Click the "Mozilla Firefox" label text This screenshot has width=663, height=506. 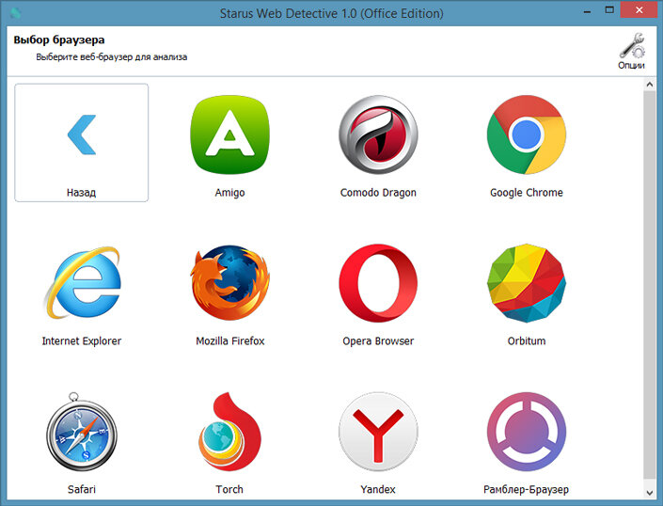pos(230,340)
